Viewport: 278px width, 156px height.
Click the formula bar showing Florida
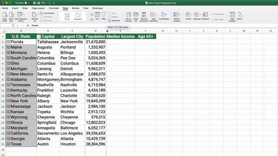click(154, 26)
